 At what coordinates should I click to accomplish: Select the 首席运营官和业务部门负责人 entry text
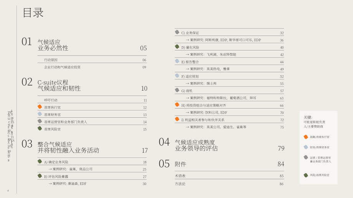(x=66, y=122)
